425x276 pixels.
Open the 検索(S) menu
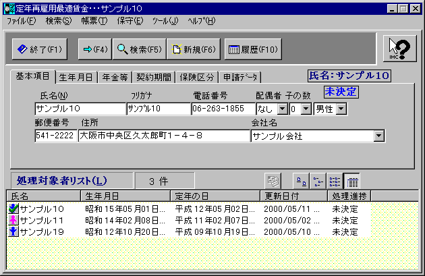coord(59,21)
